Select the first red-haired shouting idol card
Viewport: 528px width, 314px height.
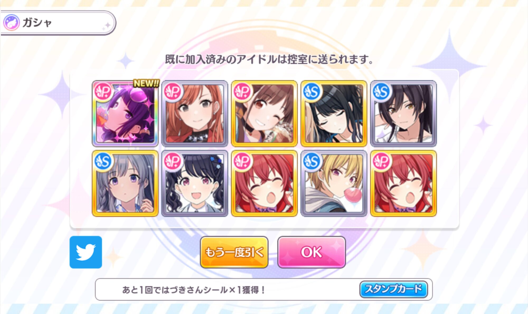[264, 183]
